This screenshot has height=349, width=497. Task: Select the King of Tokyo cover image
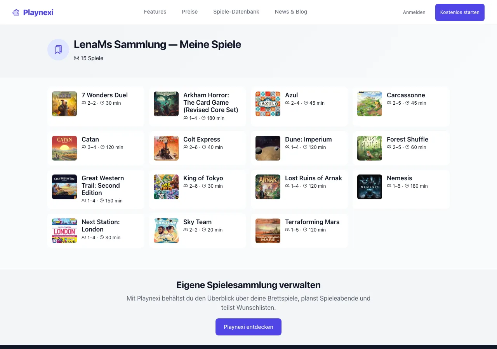click(166, 187)
